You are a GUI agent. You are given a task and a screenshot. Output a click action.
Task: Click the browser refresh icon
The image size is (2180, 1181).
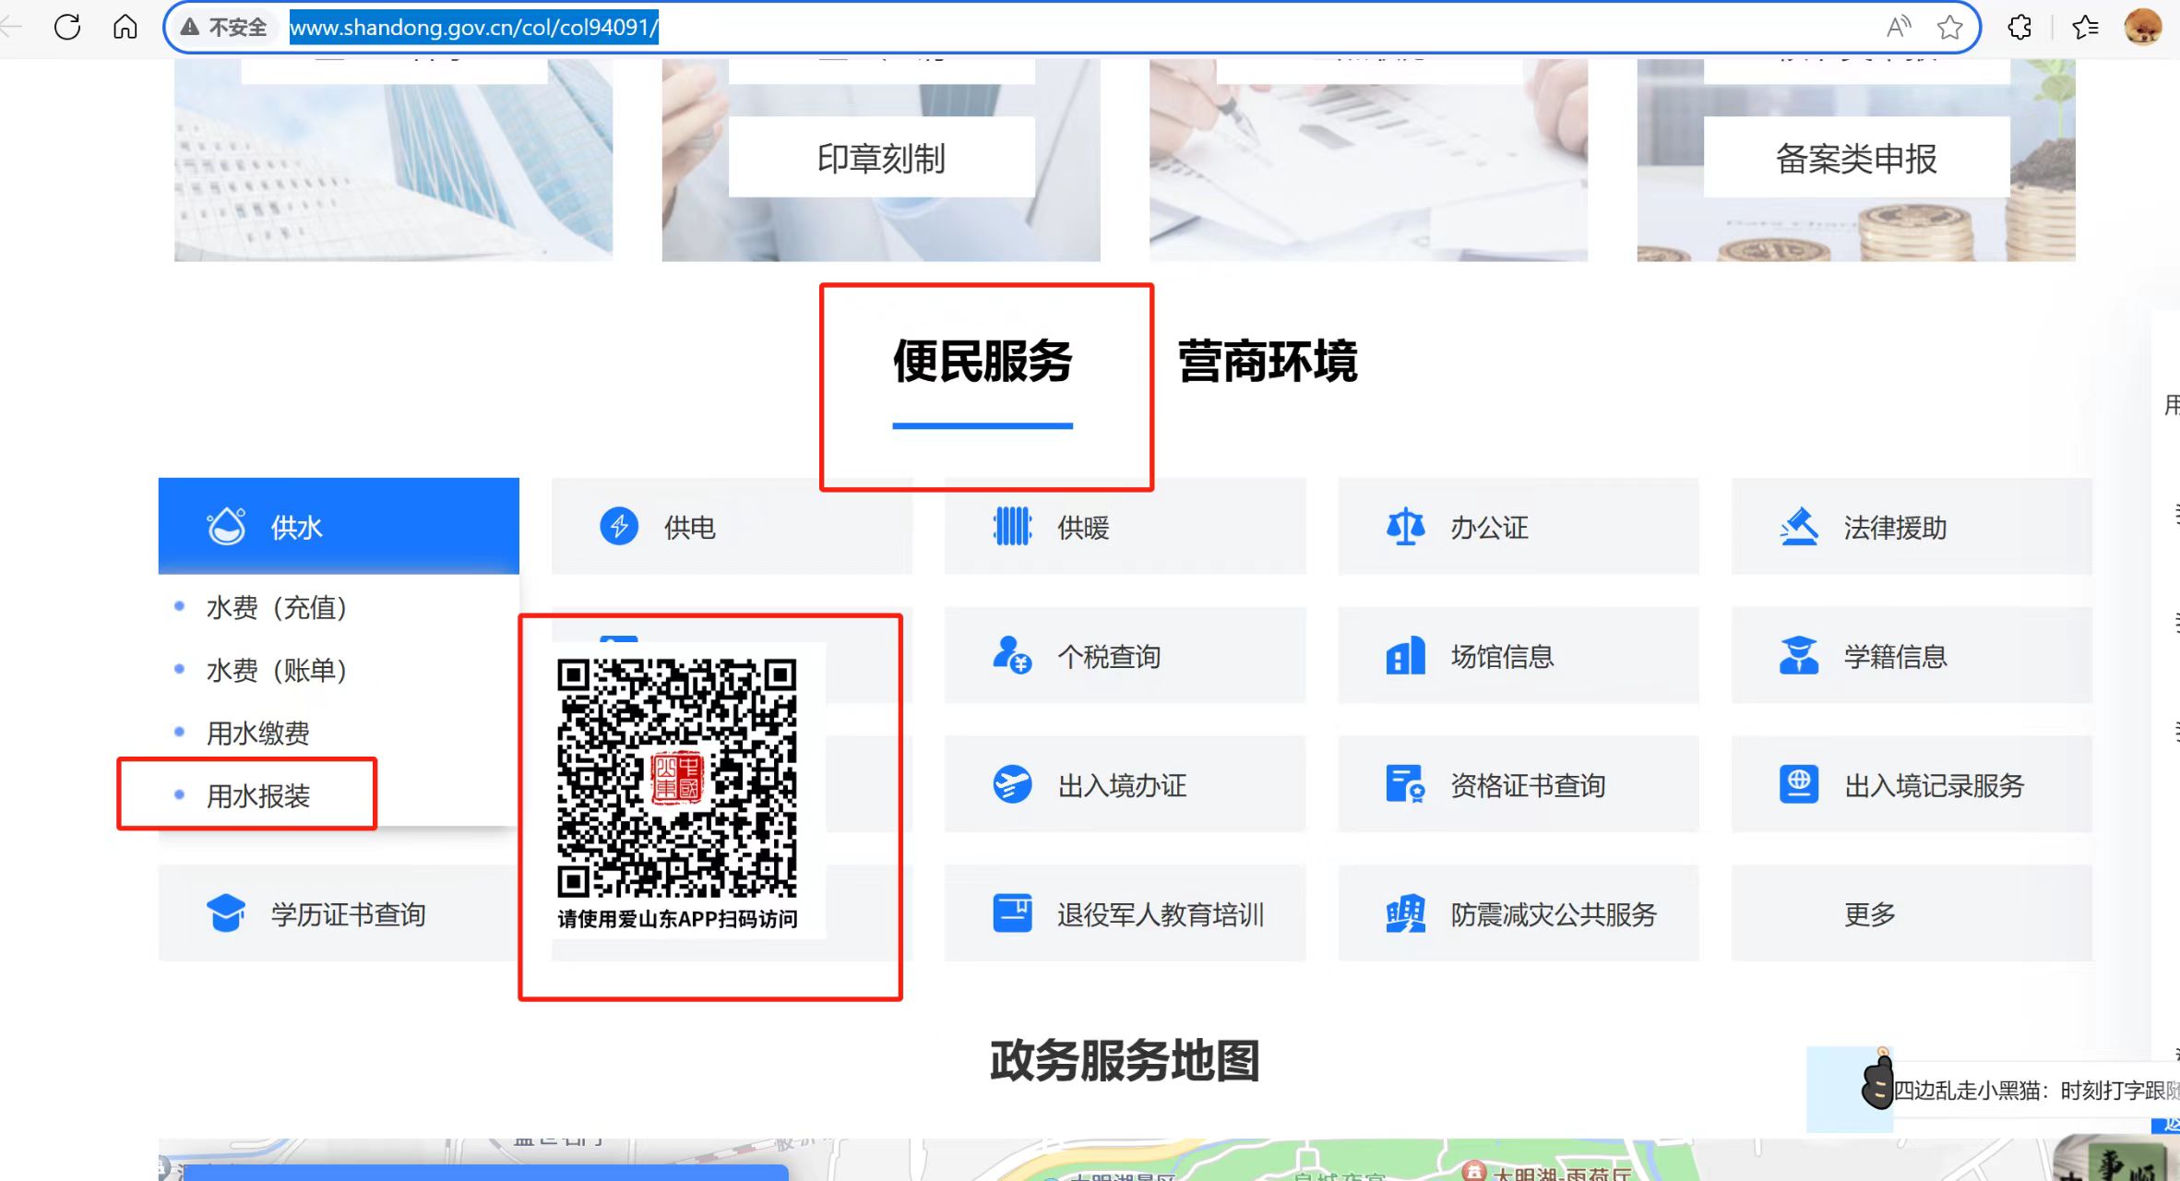click(x=67, y=27)
